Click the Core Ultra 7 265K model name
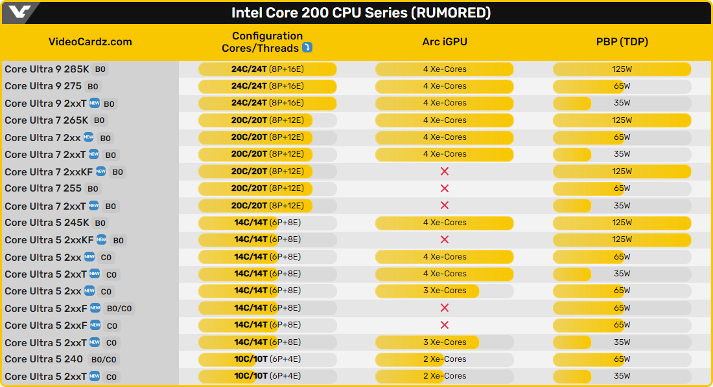The image size is (713, 387). [x=46, y=120]
